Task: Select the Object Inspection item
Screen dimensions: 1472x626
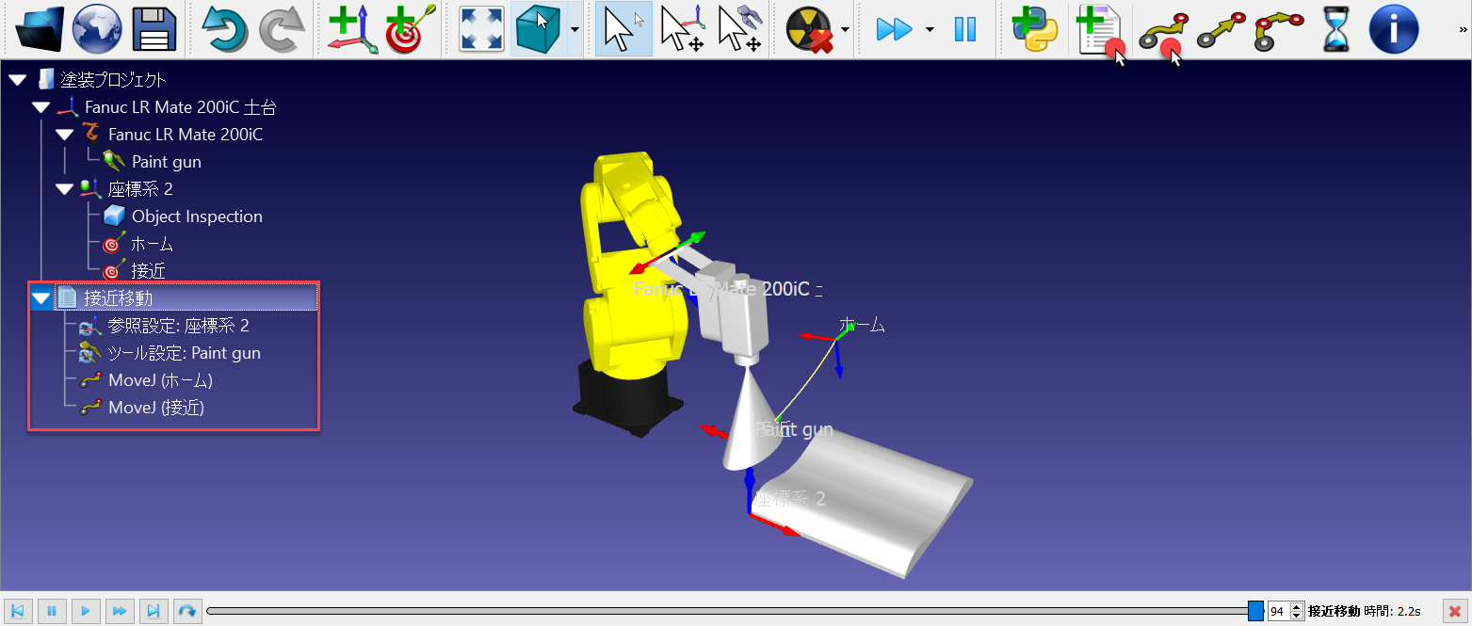Action: [197, 217]
